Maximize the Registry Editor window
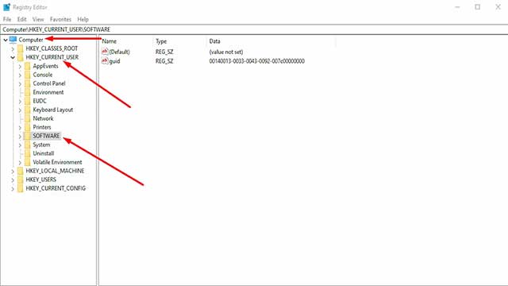This screenshot has width=508, height=286. (x=478, y=7)
